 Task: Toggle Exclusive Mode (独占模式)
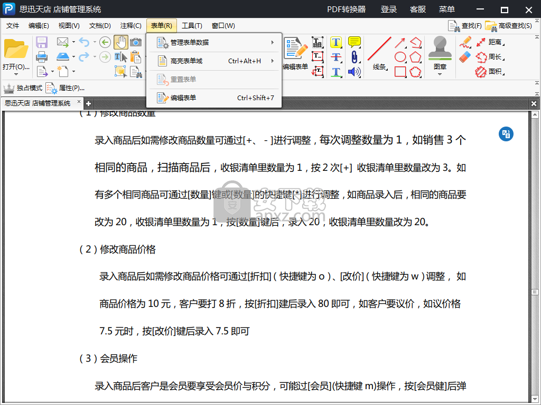pyautogui.click(x=23, y=88)
